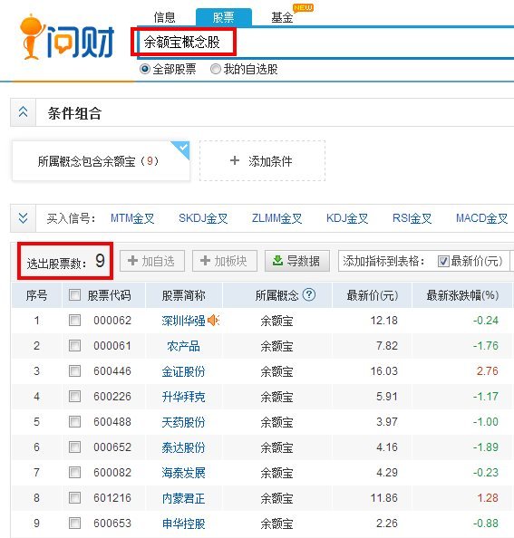Open the 金证股份 stock link
514x538 pixels.
183,371
